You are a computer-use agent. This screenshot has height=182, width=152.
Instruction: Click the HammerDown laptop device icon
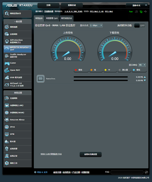click(41, 79)
